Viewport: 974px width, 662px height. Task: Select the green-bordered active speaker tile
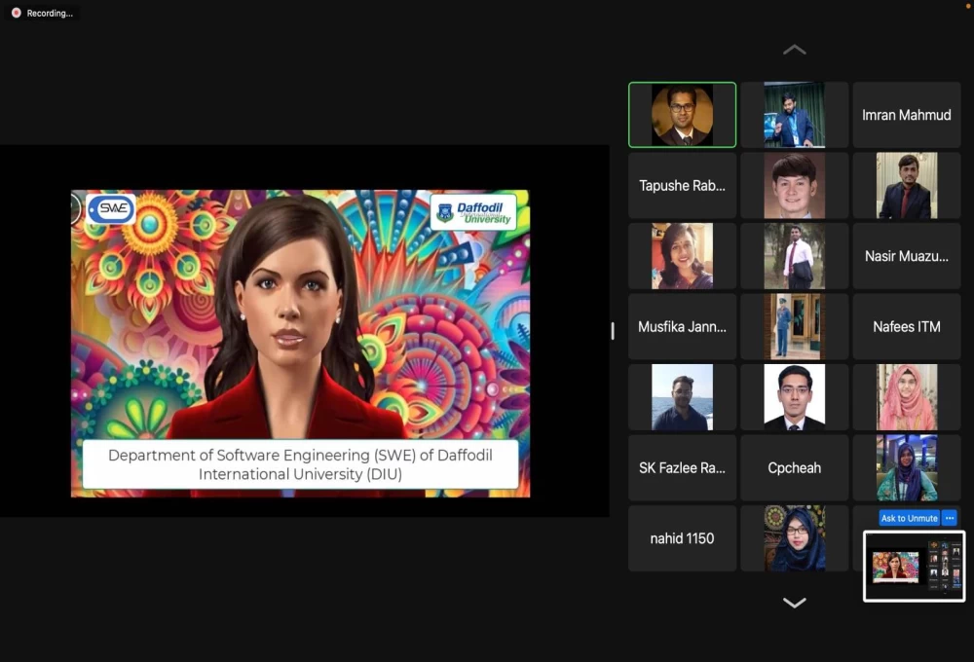tap(682, 115)
